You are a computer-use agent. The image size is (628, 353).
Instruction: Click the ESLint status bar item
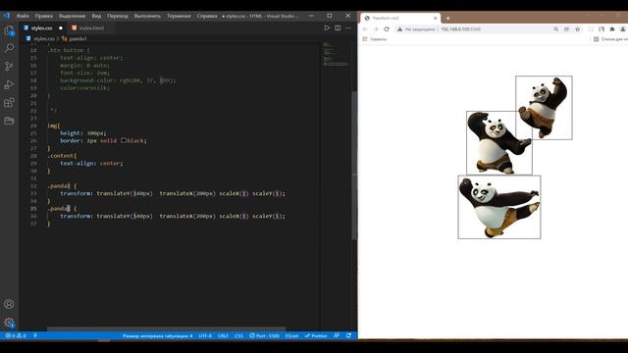point(291,335)
